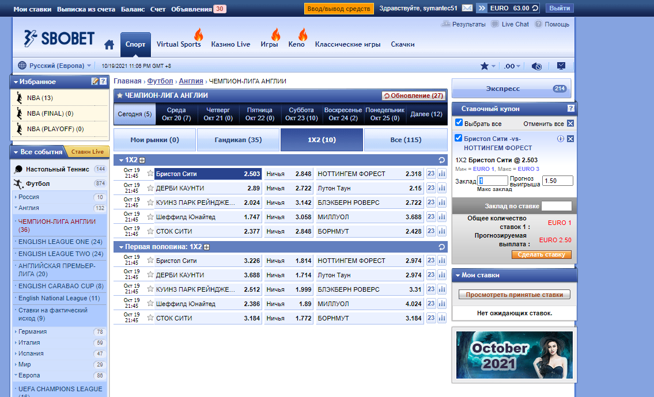Open statistics chart for Дерби Каунти match
The height and width of the screenshot is (397, 654).
pyautogui.click(x=442, y=188)
